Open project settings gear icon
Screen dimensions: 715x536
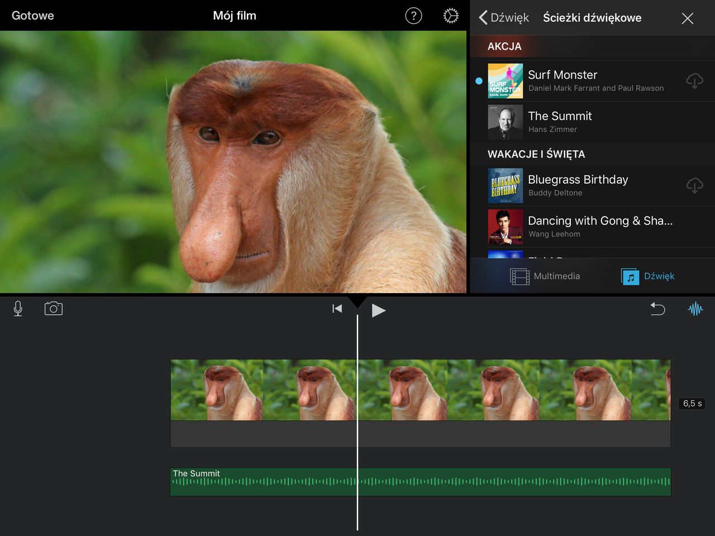coord(451,16)
